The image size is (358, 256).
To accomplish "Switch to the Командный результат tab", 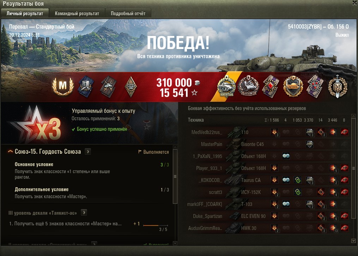I will point(77,13).
